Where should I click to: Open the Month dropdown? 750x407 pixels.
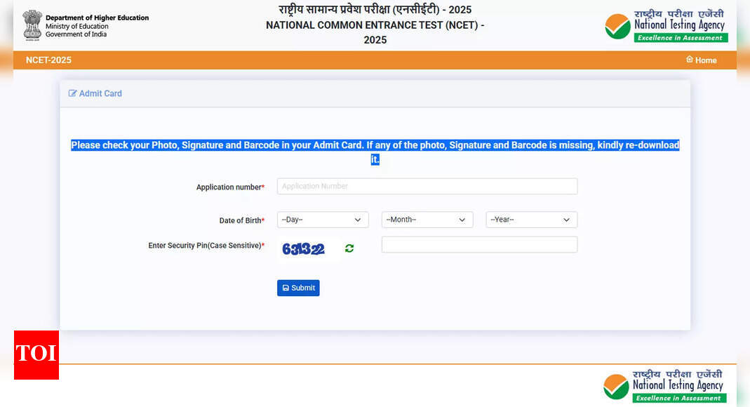[427, 220]
